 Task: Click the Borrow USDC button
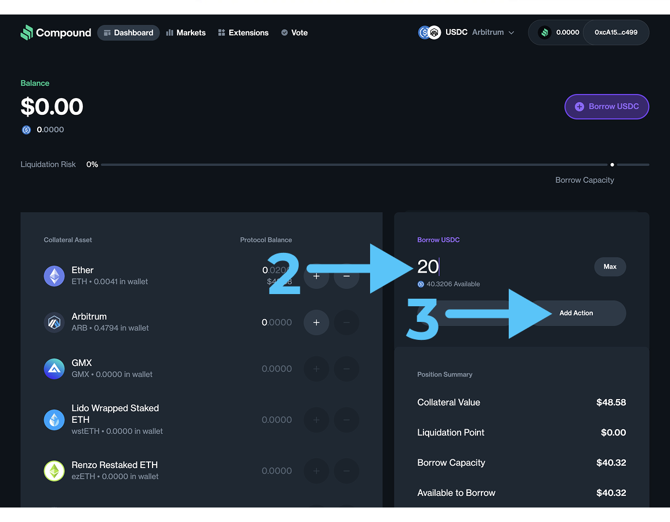point(606,107)
